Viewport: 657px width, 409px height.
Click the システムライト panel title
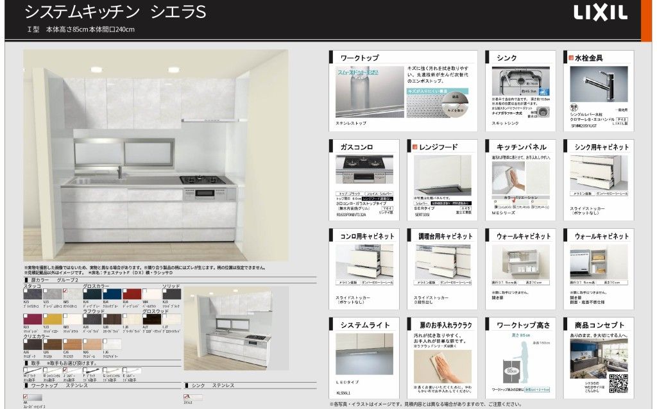click(x=364, y=325)
